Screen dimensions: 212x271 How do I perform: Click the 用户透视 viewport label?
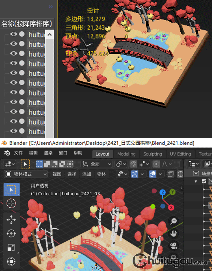click(x=40, y=186)
